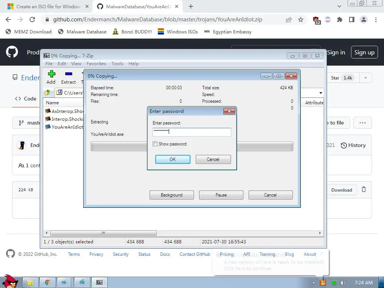Click the GitHub Sign up button
Viewport: 384px width, 288px height.
coord(364,52)
